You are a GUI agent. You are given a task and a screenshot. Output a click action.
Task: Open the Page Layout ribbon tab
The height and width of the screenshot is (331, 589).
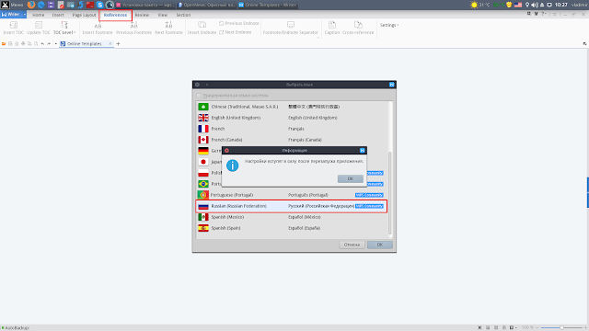coord(84,15)
